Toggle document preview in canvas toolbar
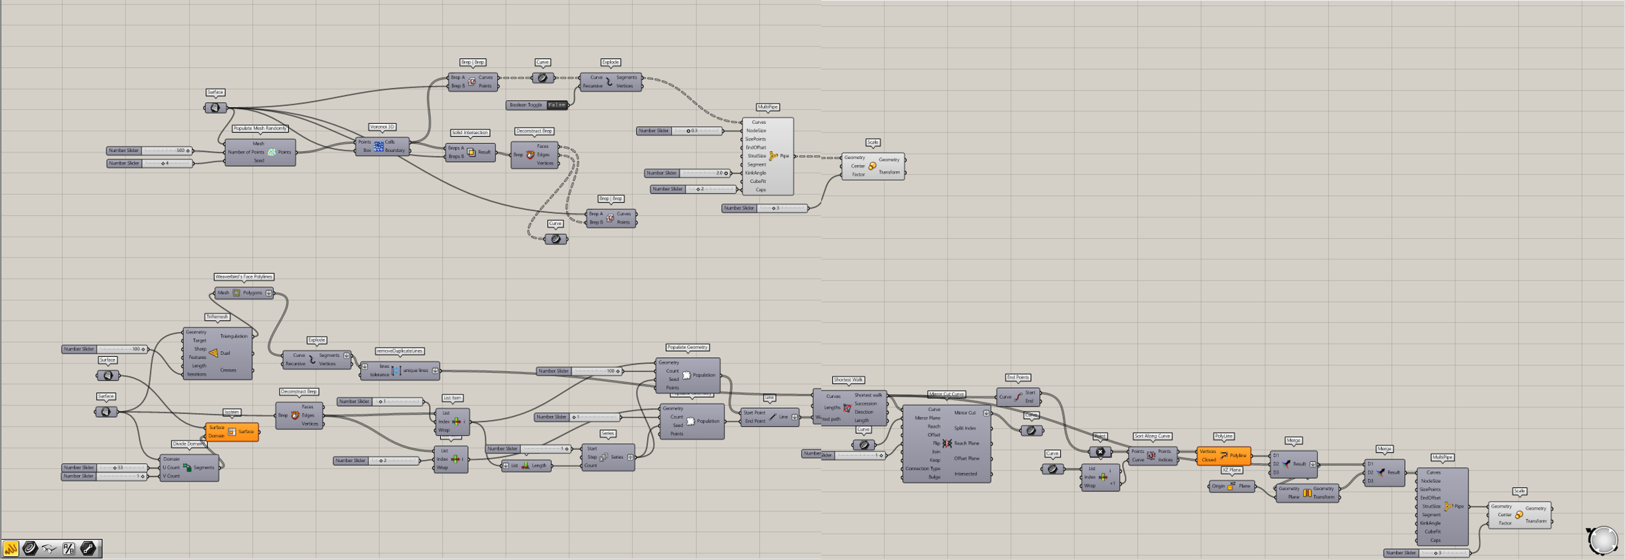Screen dimensions: 1625x559 [11, 548]
